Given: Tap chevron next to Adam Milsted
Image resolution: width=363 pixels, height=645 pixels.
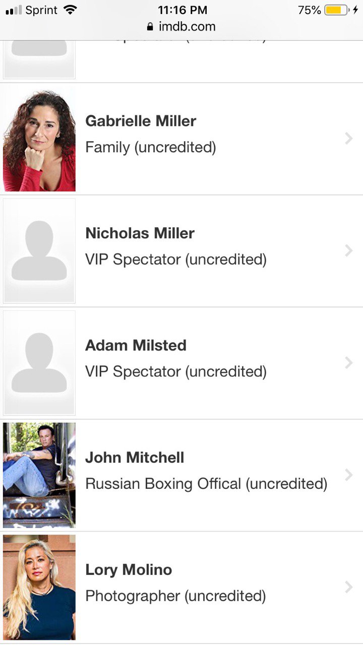Looking at the screenshot, I should (348, 363).
